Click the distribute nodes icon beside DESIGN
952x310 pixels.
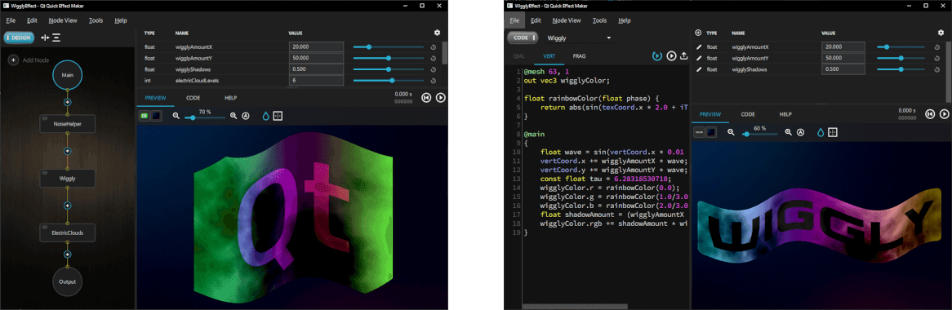pyautogui.click(x=56, y=38)
